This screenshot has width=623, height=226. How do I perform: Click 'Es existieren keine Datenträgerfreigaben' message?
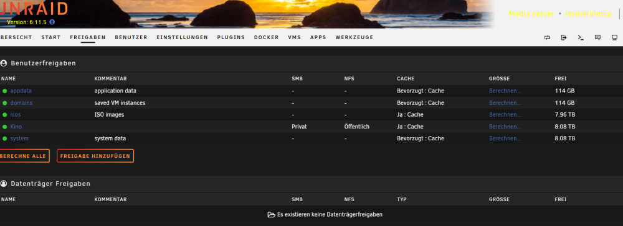(x=330, y=215)
